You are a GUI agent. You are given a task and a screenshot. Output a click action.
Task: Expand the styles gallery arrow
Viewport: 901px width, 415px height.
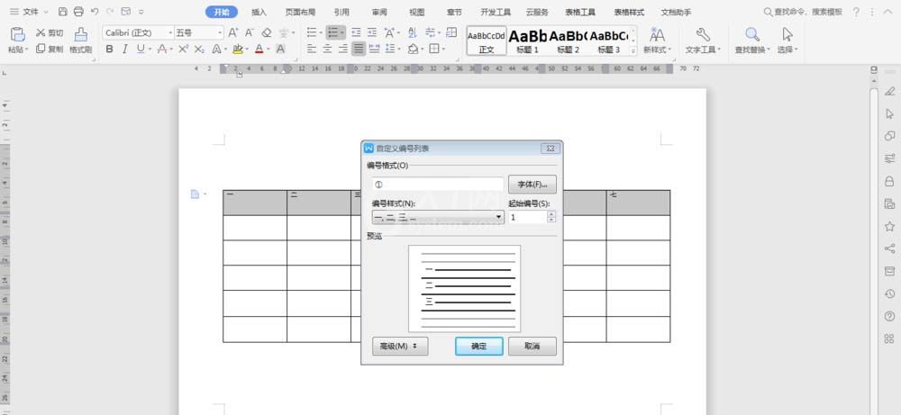pos(633,50)
